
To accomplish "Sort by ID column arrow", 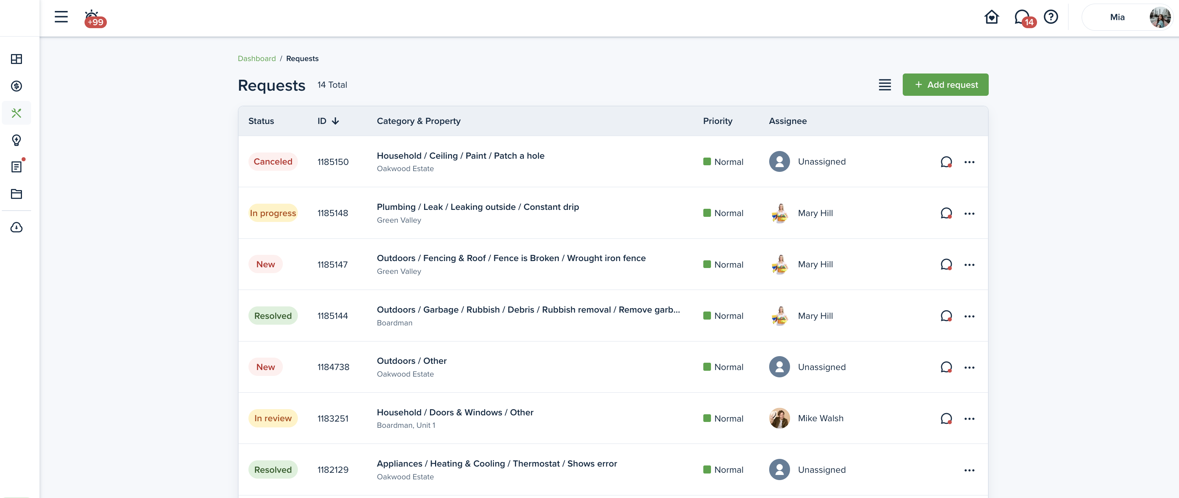I will (x=336, y=121).
